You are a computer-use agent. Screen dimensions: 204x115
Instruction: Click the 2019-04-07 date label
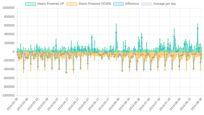[53, 104]
